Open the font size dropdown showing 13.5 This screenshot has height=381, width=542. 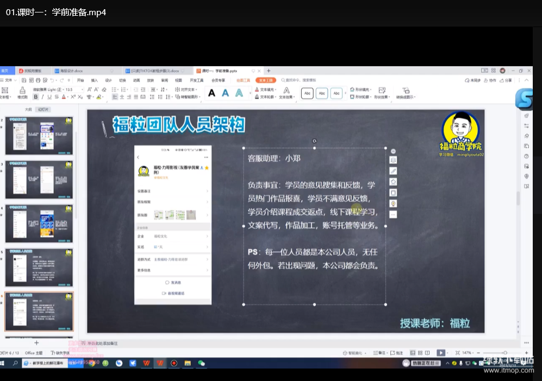(x=83, y=90)
